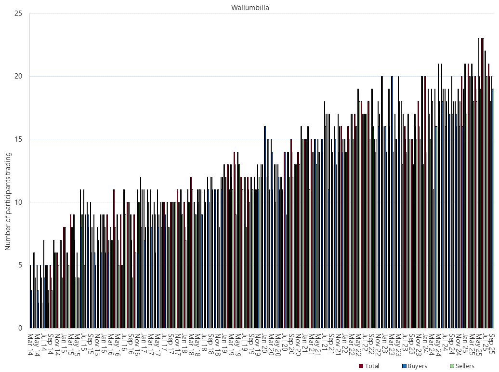This screenshot has height=372, width=499.
Task: Toggle the Sellers series legend label
Action: point(465,366)
